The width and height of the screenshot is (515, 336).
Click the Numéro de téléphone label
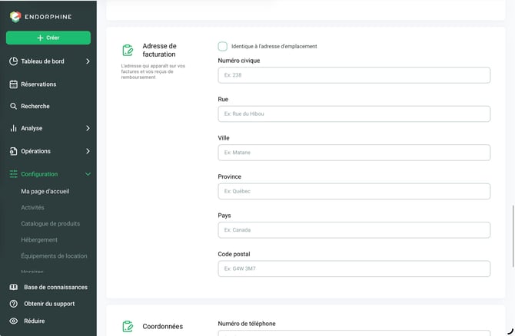247,324
